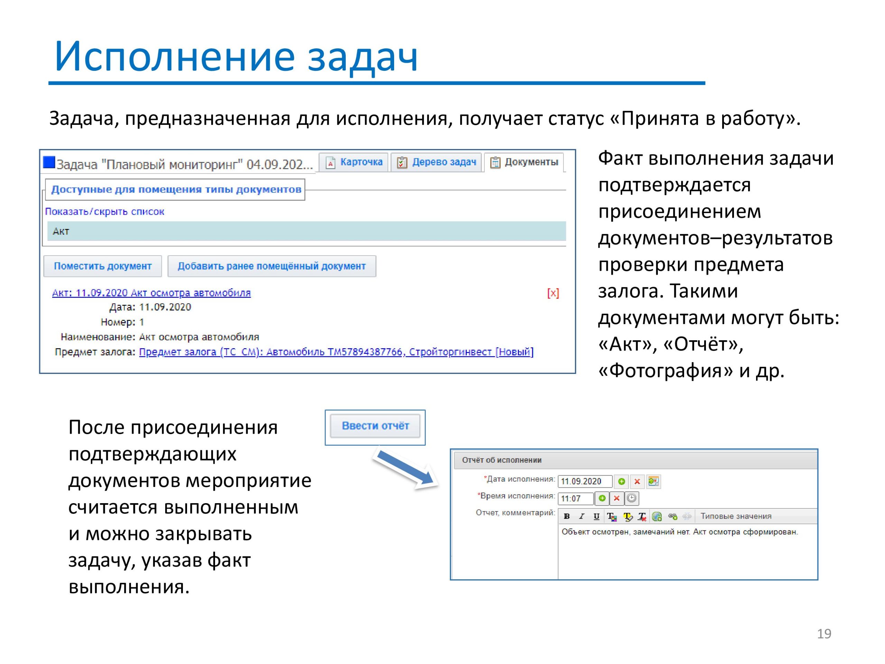Viewport: 885px width, 664px height.
Task: Click the Отчёт об исполнении panel header
Action: [635, 460]
